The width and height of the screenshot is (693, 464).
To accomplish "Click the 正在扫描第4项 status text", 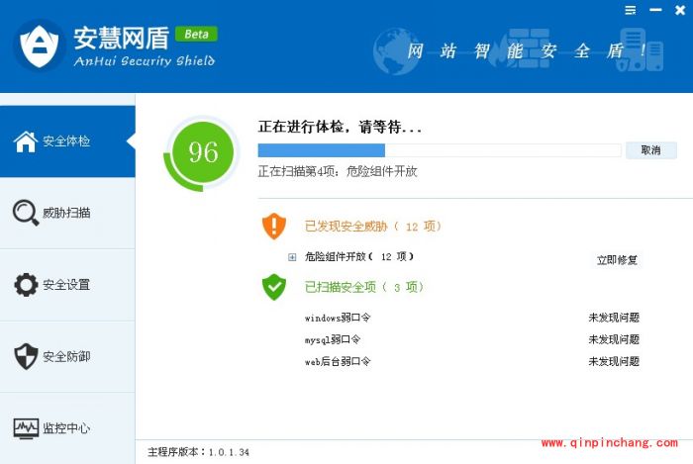I will tap(338, 171).
